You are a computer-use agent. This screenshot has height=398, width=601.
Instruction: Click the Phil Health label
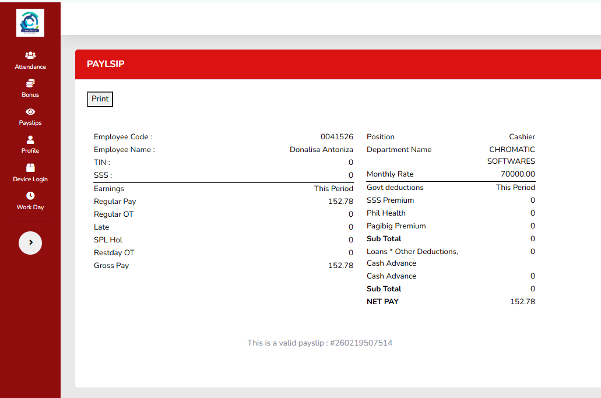point(386,213)
